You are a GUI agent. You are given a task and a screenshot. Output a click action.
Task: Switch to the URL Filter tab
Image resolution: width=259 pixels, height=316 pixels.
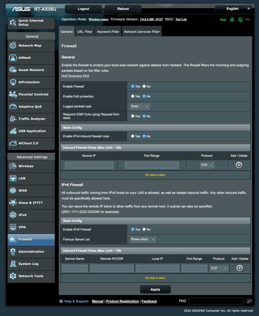pyautogui.click(x=85, y=32)
